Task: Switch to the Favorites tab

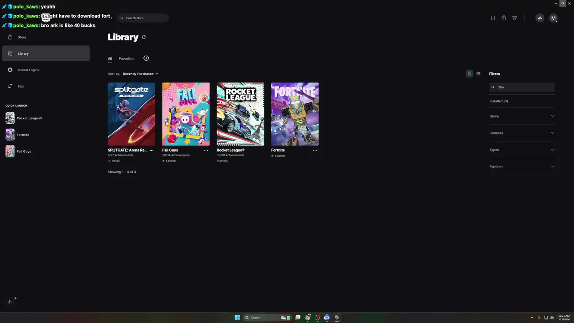Action: tap(126, 59)
